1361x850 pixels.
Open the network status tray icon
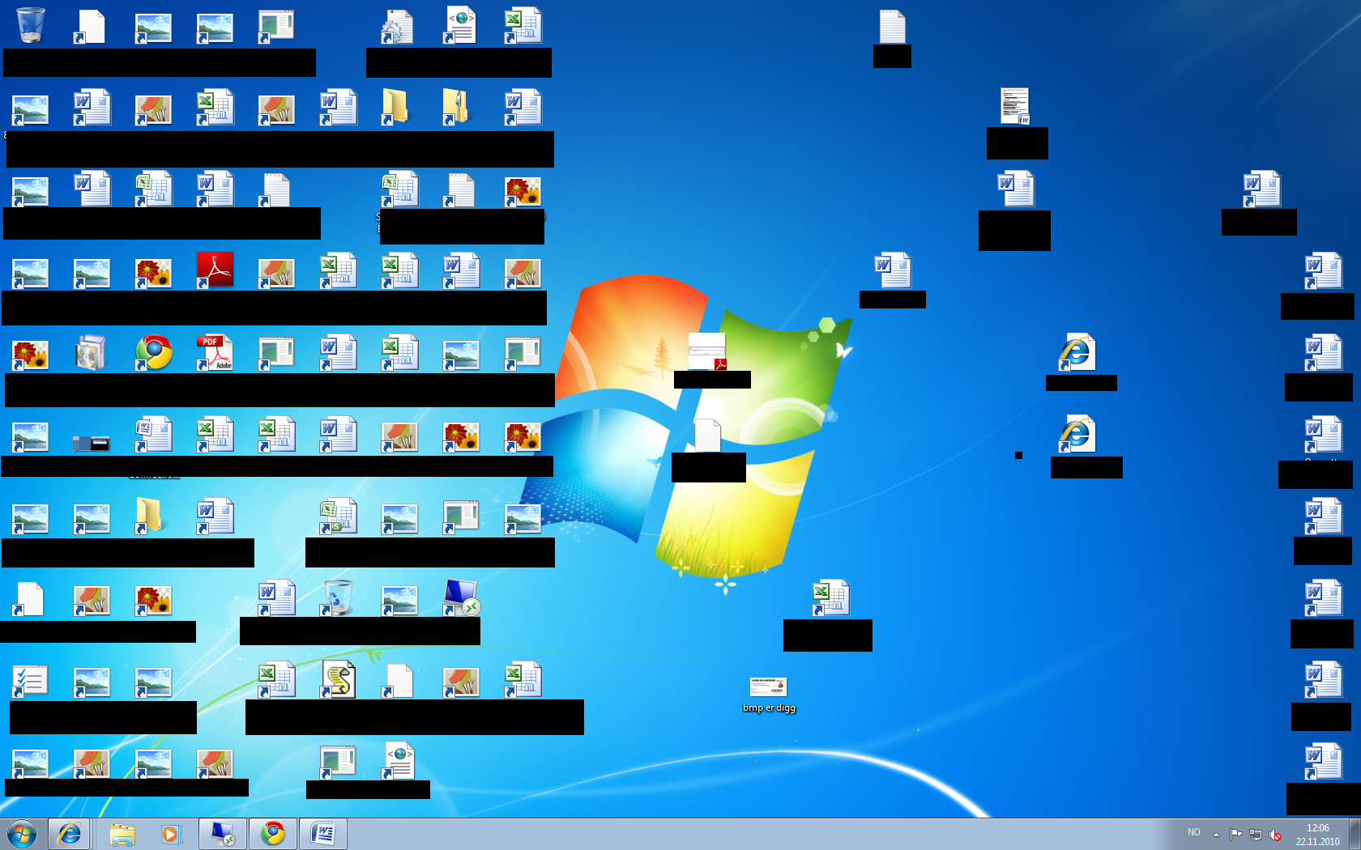click(1256, 835)
